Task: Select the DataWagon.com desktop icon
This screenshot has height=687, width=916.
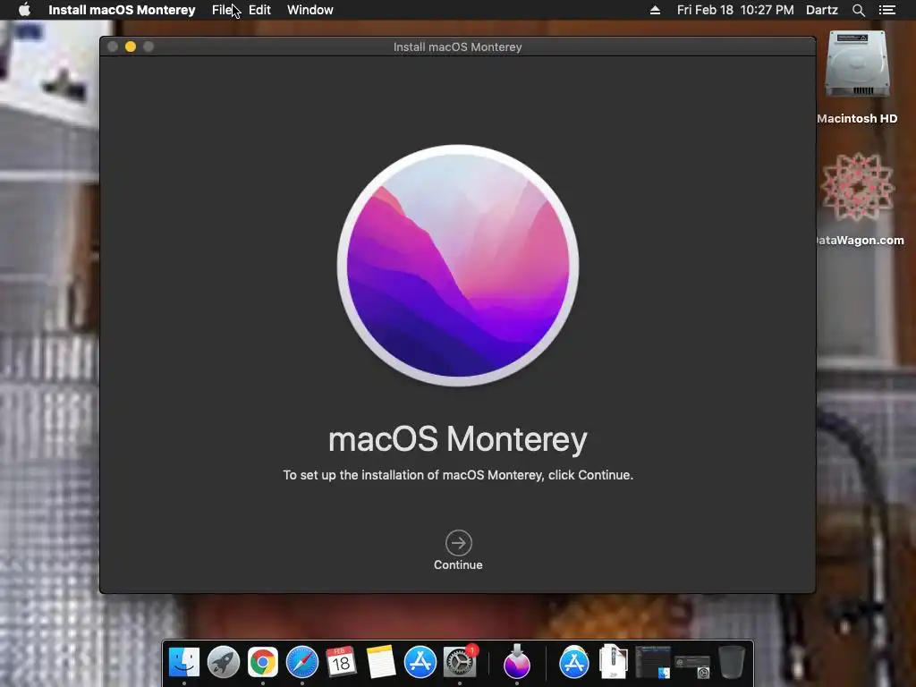Action: 858,187
